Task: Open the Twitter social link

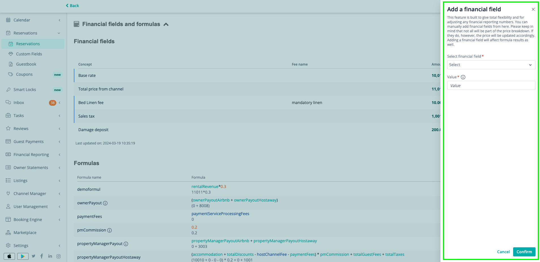Action: pyautogui.click(x=34, y=256)
